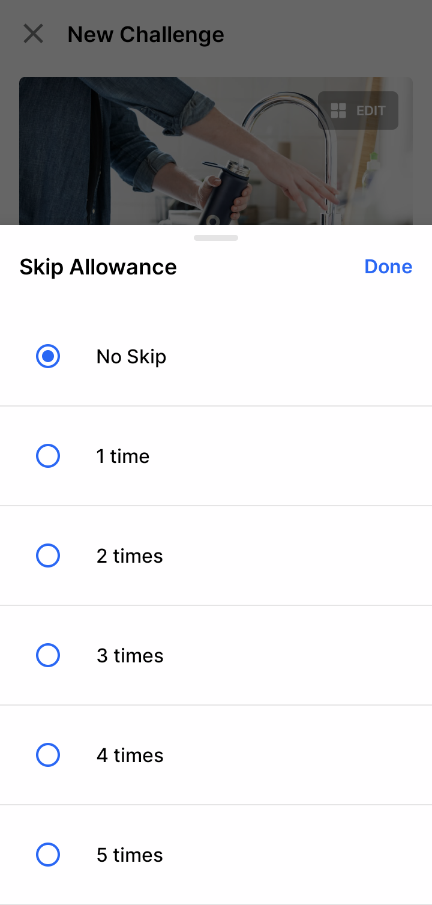
Task: Select the 1 time radio button
Action: pyautogui.click(x=48, y=456)
